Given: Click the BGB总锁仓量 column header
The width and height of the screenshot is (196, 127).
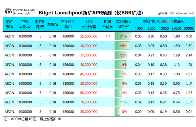Looking at the screenshot, I should (89, 24).
